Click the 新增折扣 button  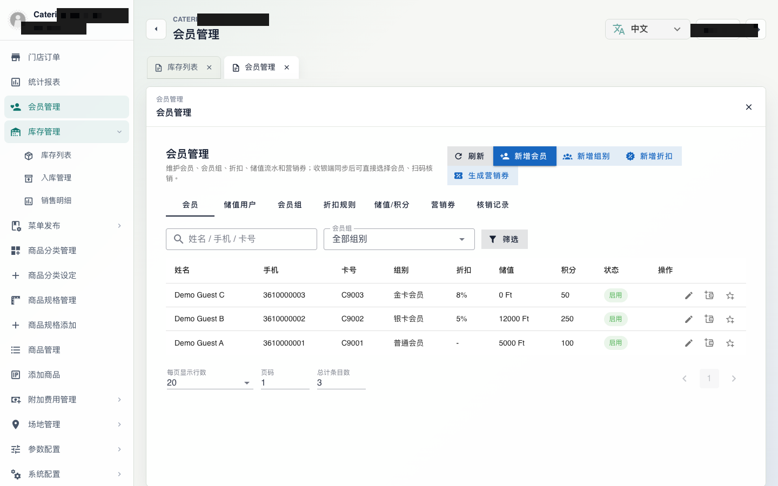pyautogui.click(x=650, y=156)
